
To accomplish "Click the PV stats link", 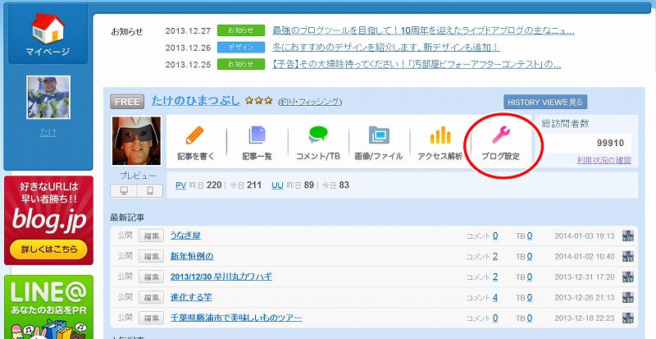I will pyautogui.click(x=180, y=186).
